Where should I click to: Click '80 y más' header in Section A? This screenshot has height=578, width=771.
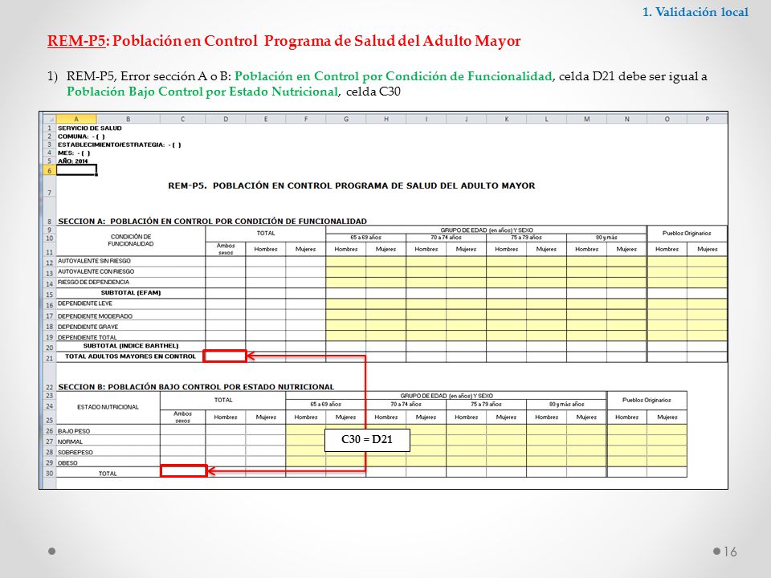[x=606, y=238]
